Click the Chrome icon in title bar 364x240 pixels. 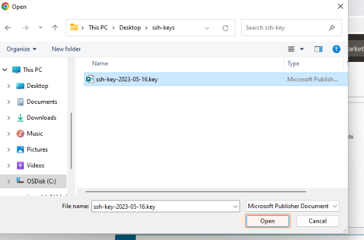tap(5, 6)
